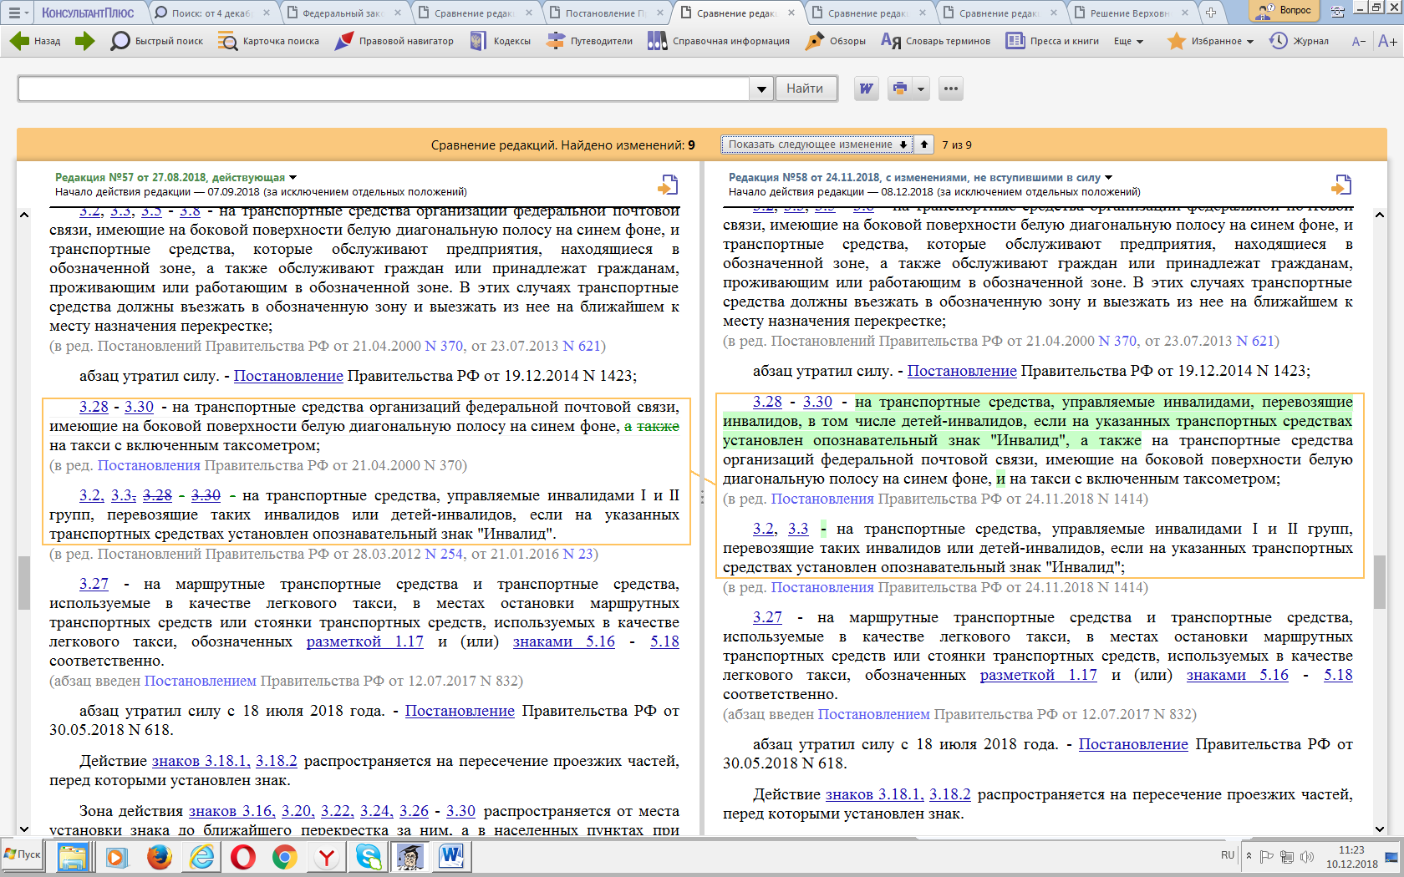This screenshot has width=1404, height=877.
Task: Click the search input field
Action: pyautogui.click(x=384, y=89)
